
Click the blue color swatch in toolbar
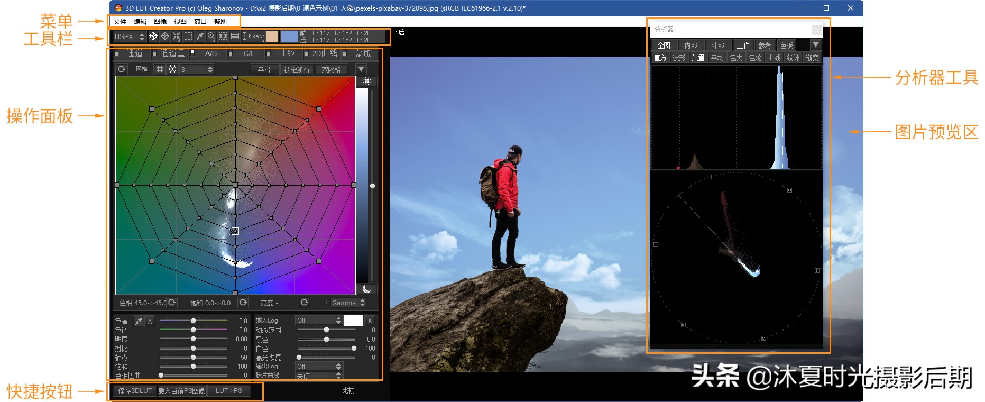pyautogui.click(x=289, y=36)
